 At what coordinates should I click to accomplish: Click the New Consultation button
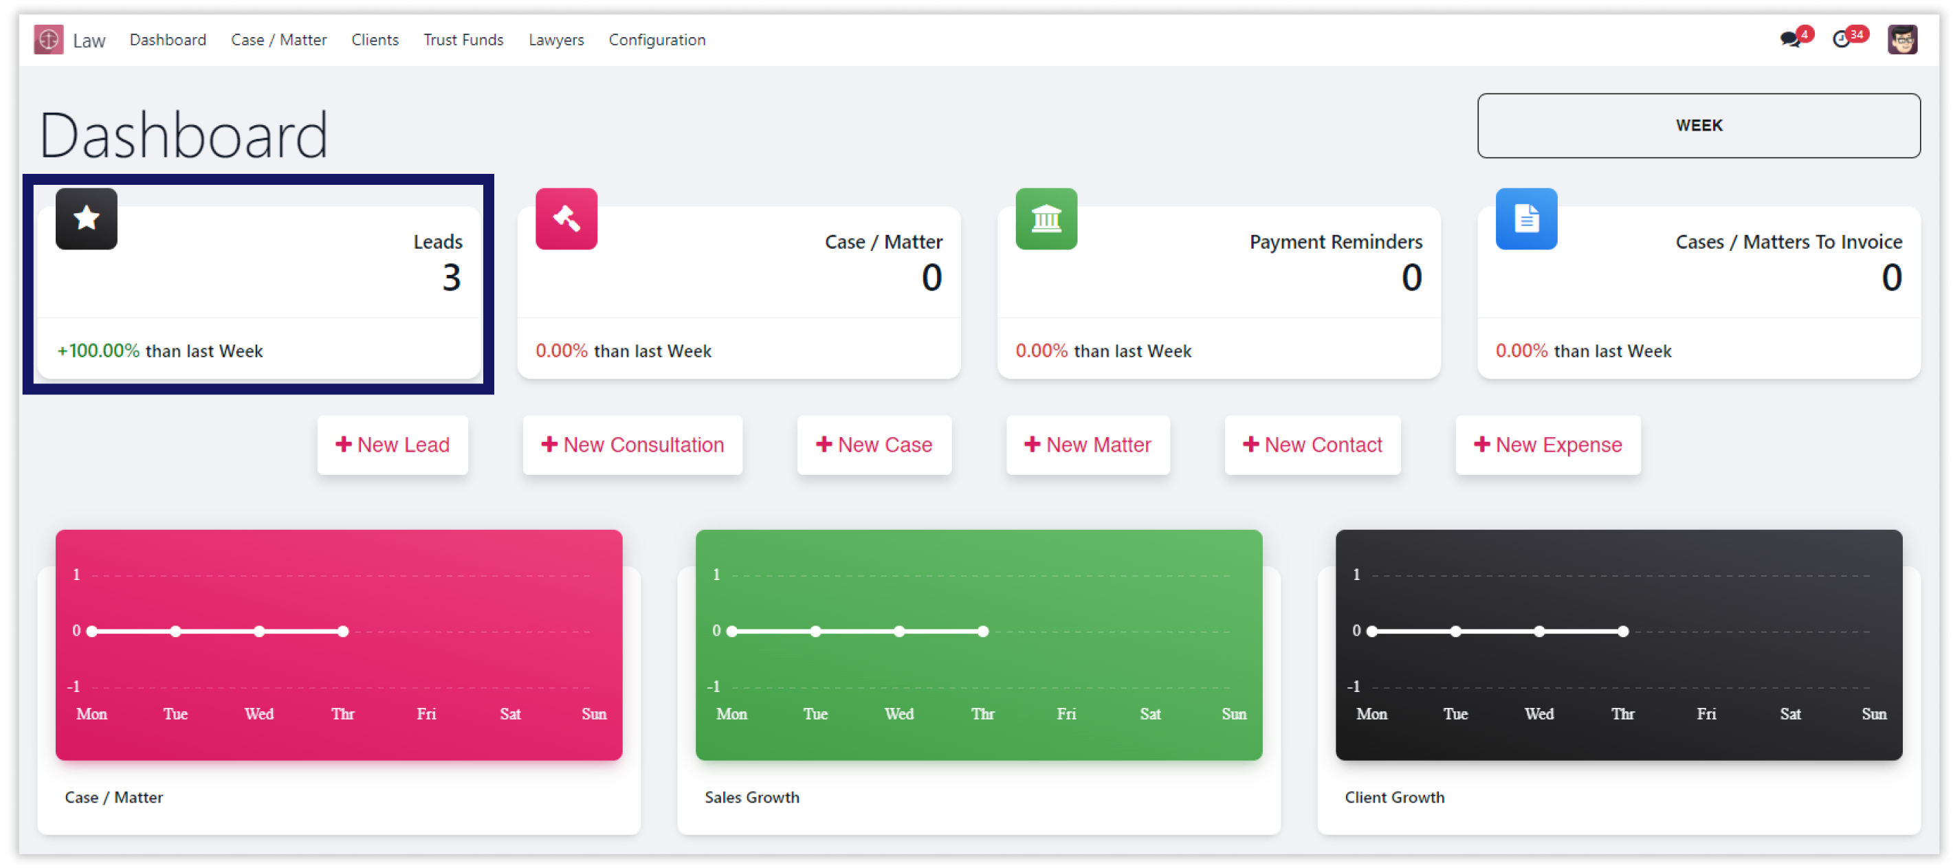632,445
